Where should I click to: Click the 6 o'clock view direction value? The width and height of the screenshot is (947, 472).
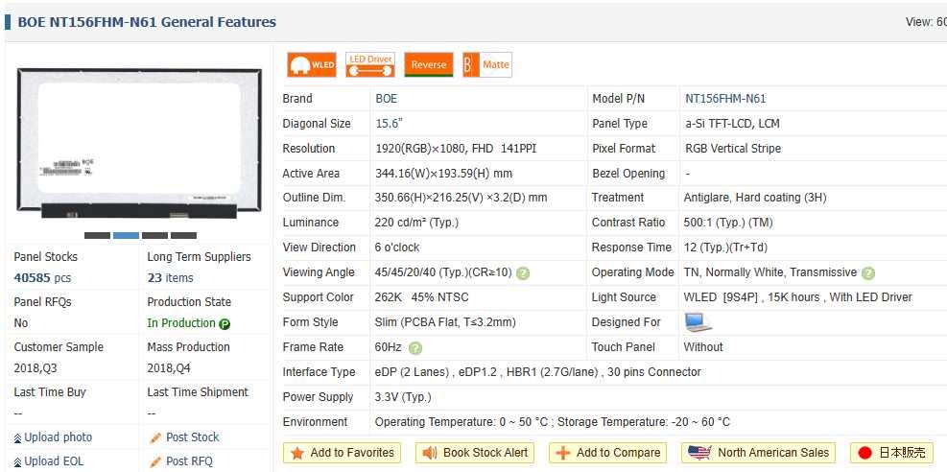pos(397,248)
